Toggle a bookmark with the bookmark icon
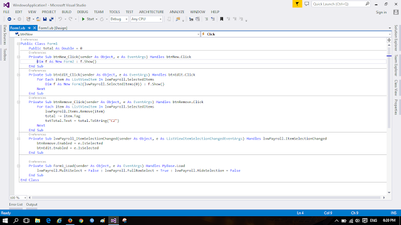The height and width of the screenshot is (225, 401). point(221,19)
